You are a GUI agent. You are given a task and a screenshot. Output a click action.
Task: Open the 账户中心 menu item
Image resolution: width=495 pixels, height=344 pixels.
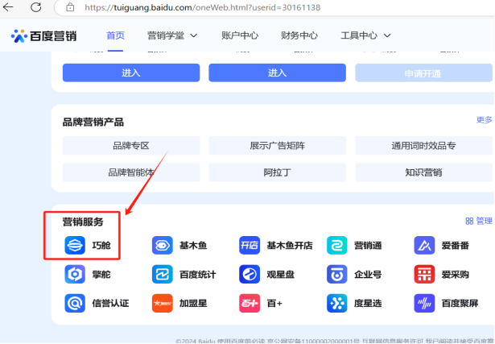(240, 35)
